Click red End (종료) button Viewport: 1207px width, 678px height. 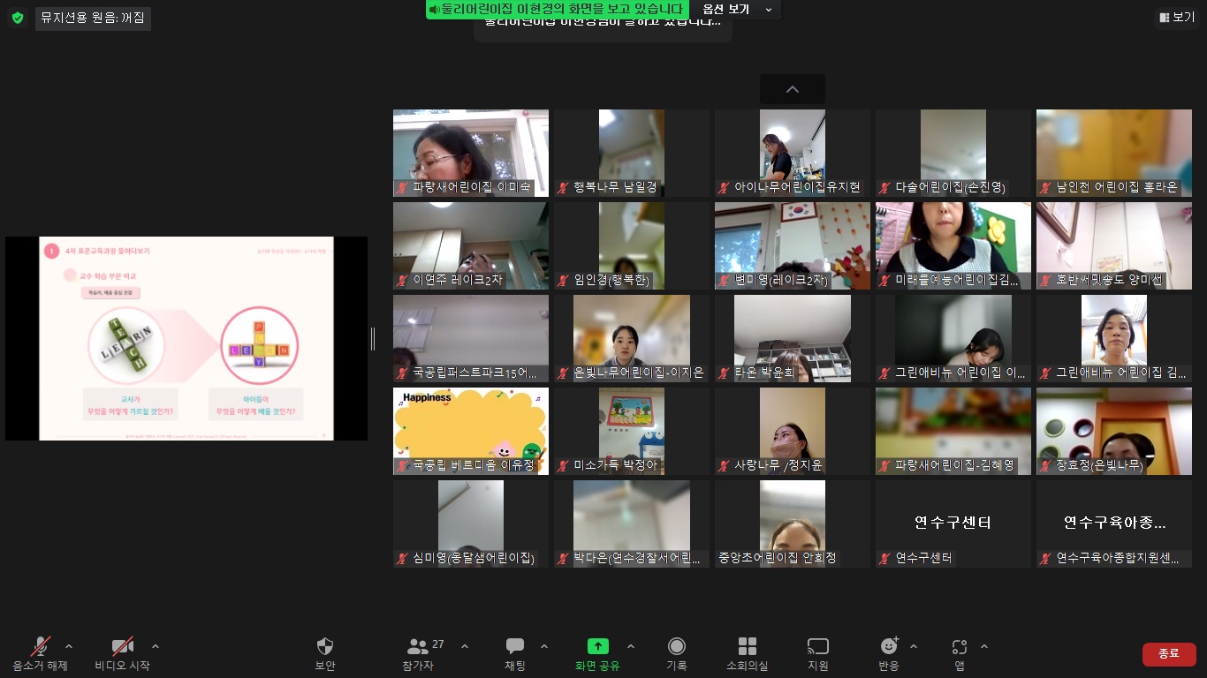click(1169, 653)
